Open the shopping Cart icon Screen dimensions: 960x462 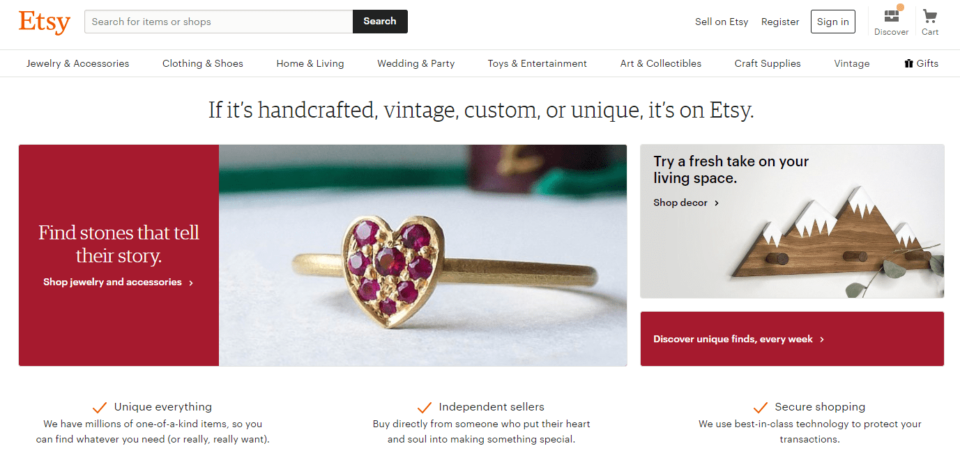pyautogui.click(x=929, y=16)
